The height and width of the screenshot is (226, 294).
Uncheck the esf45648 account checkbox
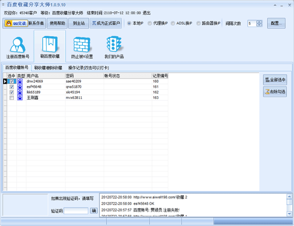click(x=12, y=87)
